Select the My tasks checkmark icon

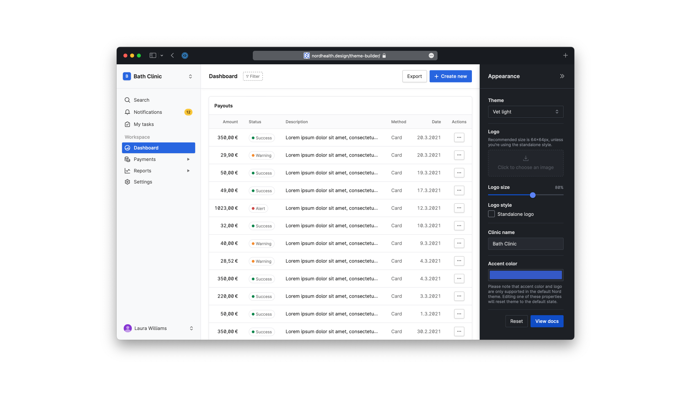point(127,124)
